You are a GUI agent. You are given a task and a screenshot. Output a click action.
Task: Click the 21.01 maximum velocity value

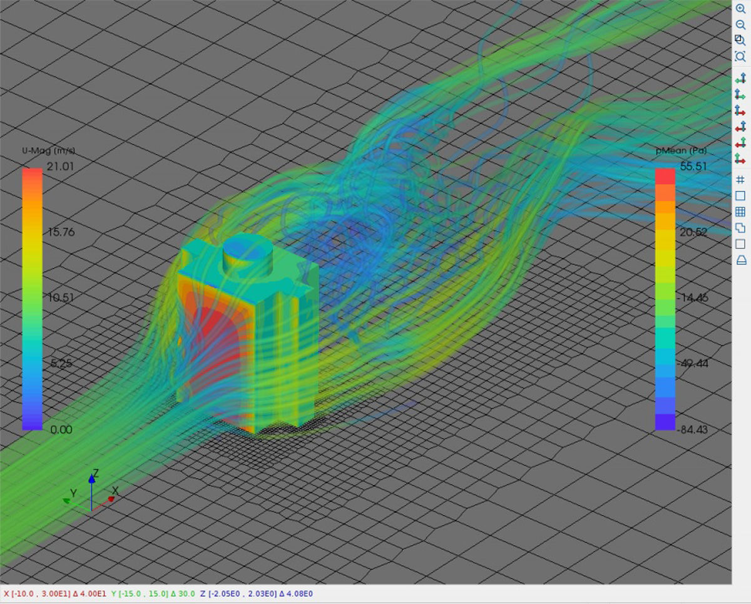point(61,166)
